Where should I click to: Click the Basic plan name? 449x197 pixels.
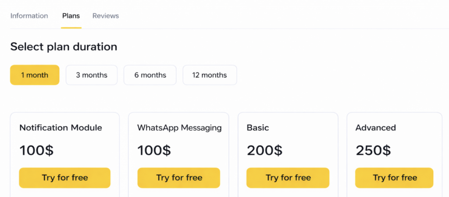coord(258,128)
